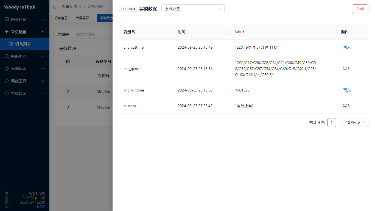Image resolution: width=375 pixels, height=211 pixels.
Task: Select page 1 in pagination
Action: click(x=331, y=123)
